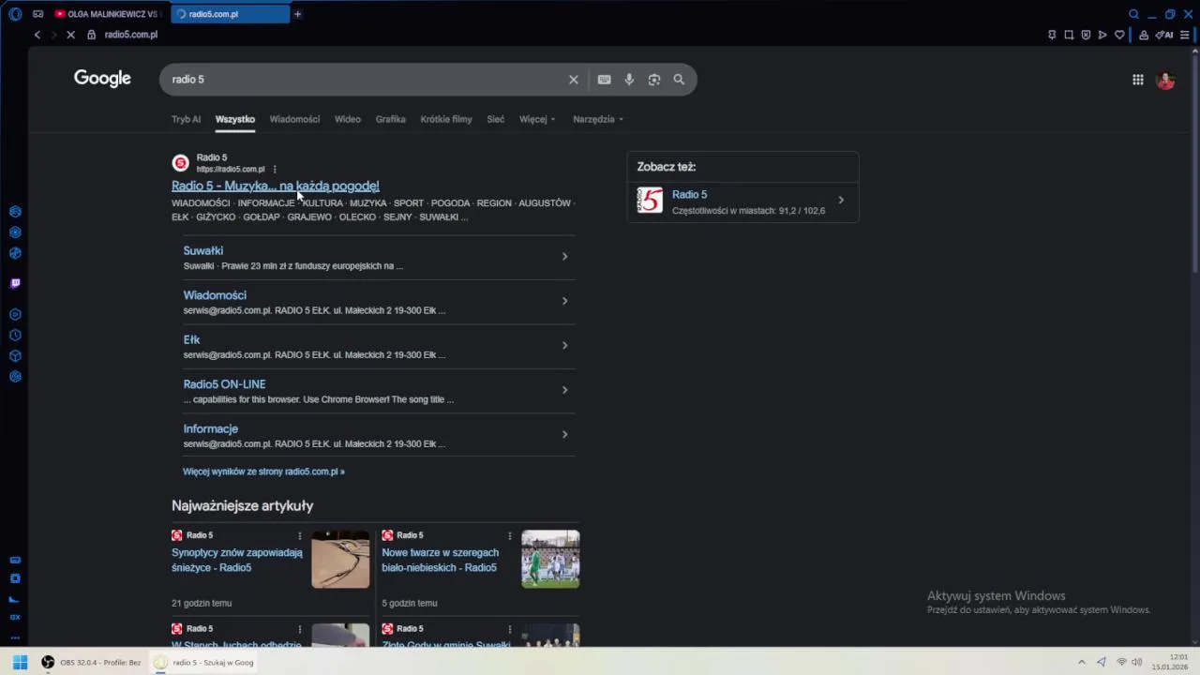Open the Opera main menu icon
Viewport: 1200px width, 675px height.
(15, 14)
